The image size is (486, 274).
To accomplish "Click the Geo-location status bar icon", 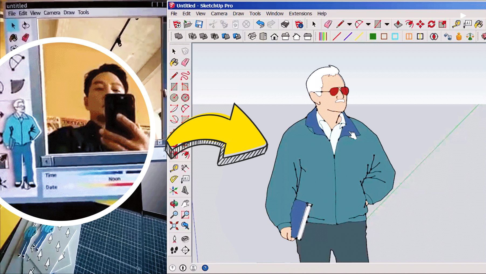I will [173, 268].
